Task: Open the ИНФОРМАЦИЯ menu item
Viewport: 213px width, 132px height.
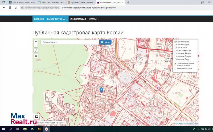Action: [x=78, y=19]
